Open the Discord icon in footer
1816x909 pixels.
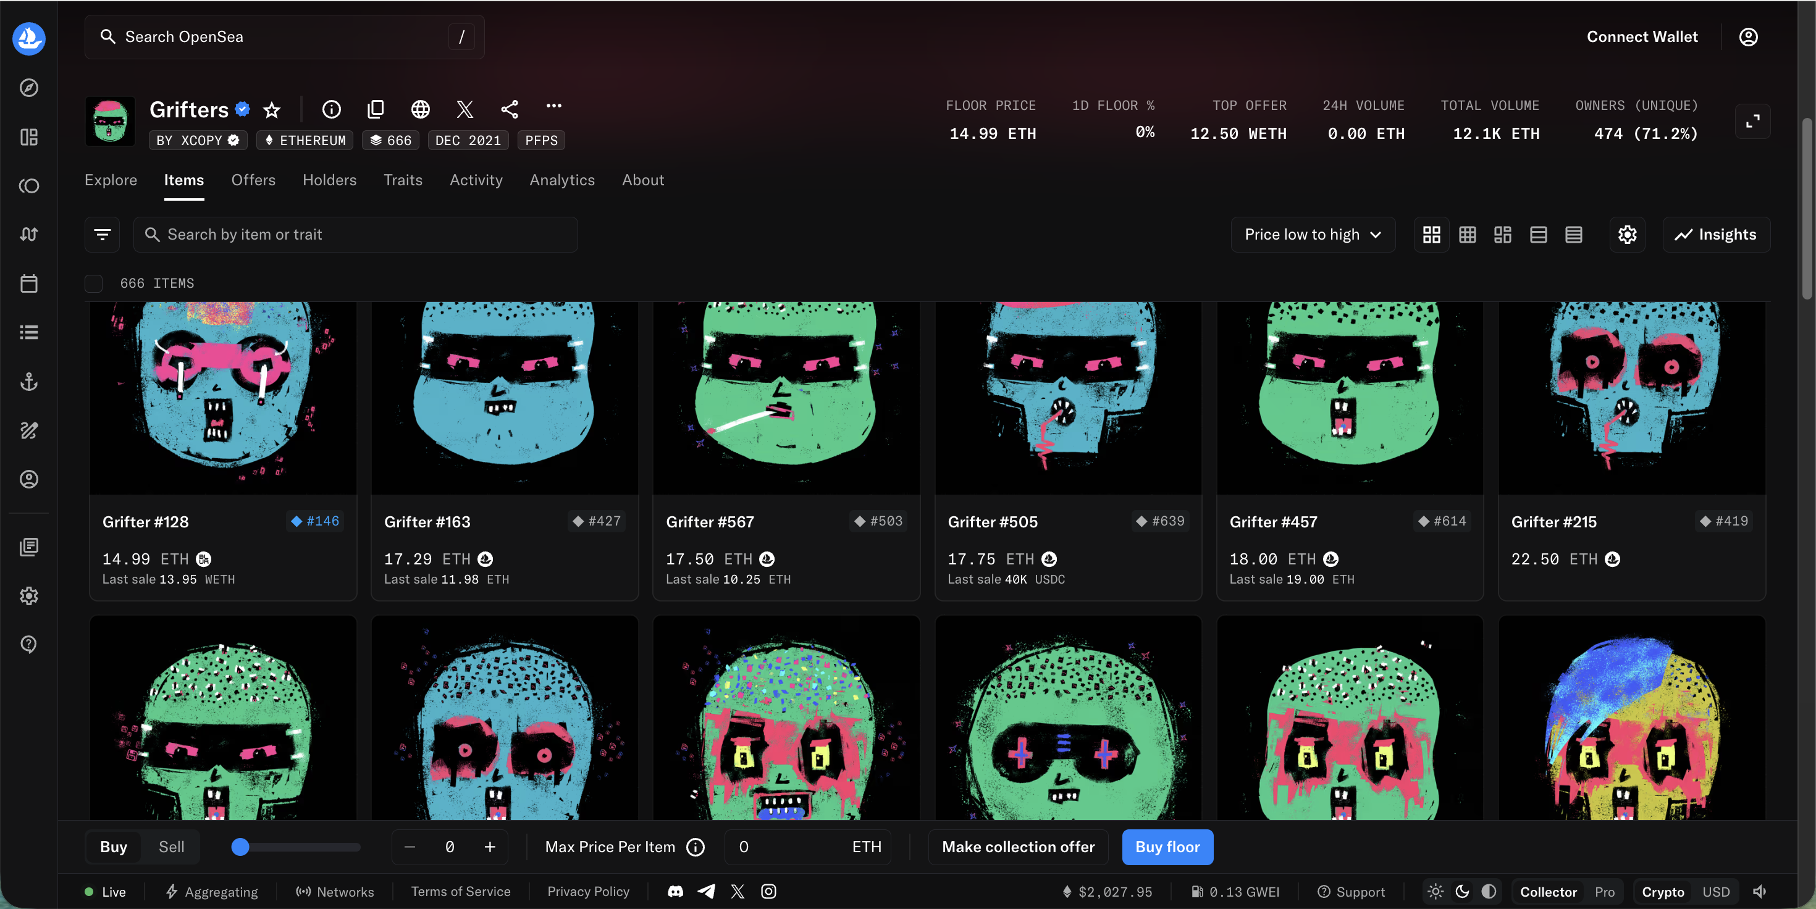[x=675, y=891]
